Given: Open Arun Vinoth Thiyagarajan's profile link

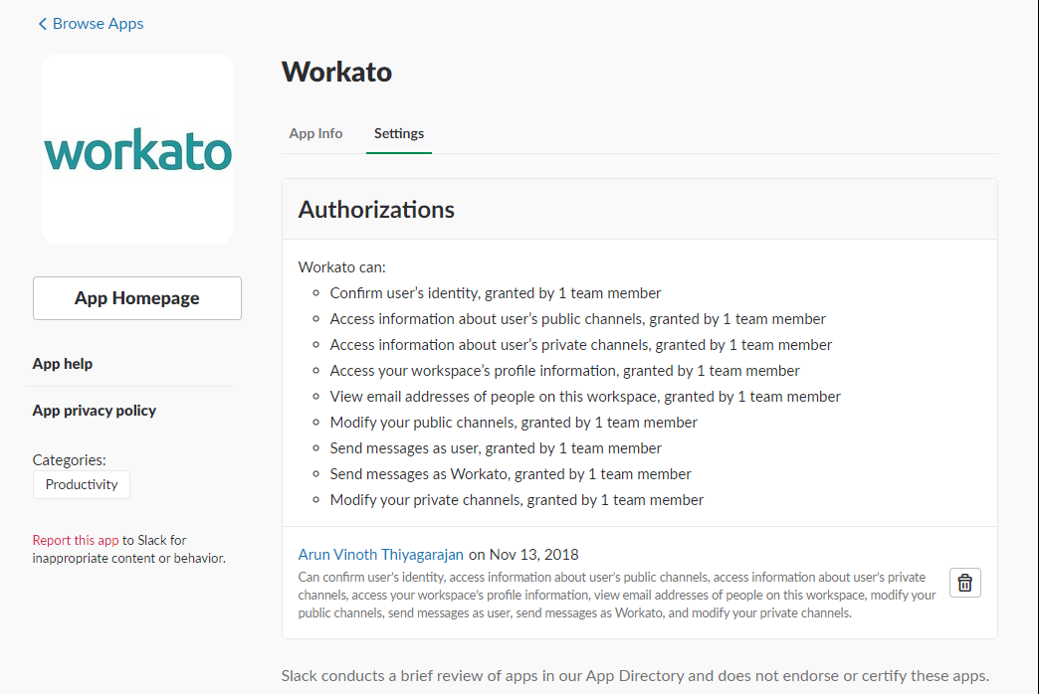Looking at the screenshot, I should pyautogui.click(x=380, y=554).
